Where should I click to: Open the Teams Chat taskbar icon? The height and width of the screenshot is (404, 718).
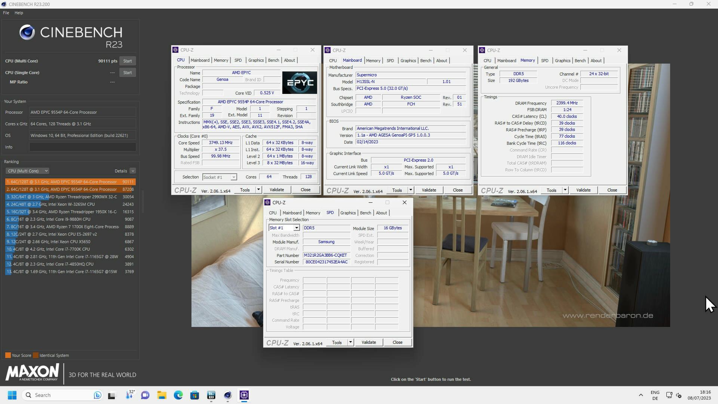tap(145, 395)
